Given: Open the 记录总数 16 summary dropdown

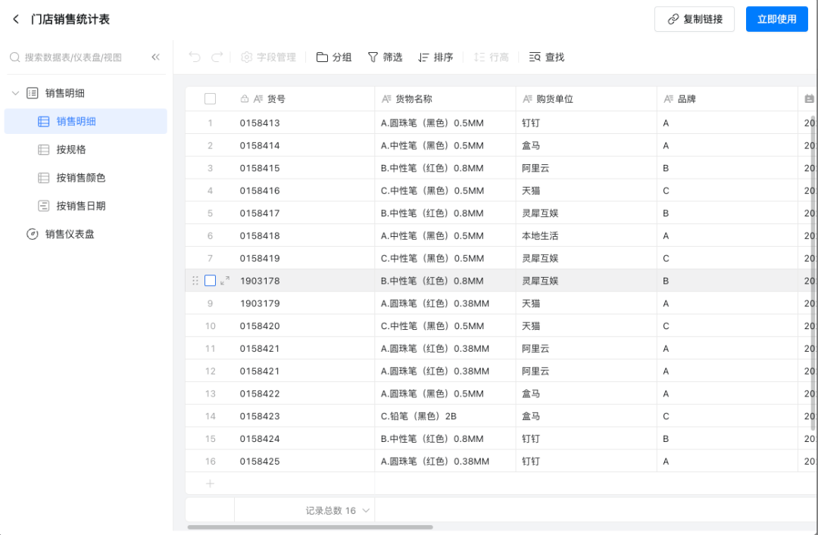Looking at the screenshot, I should coord(337,511).
